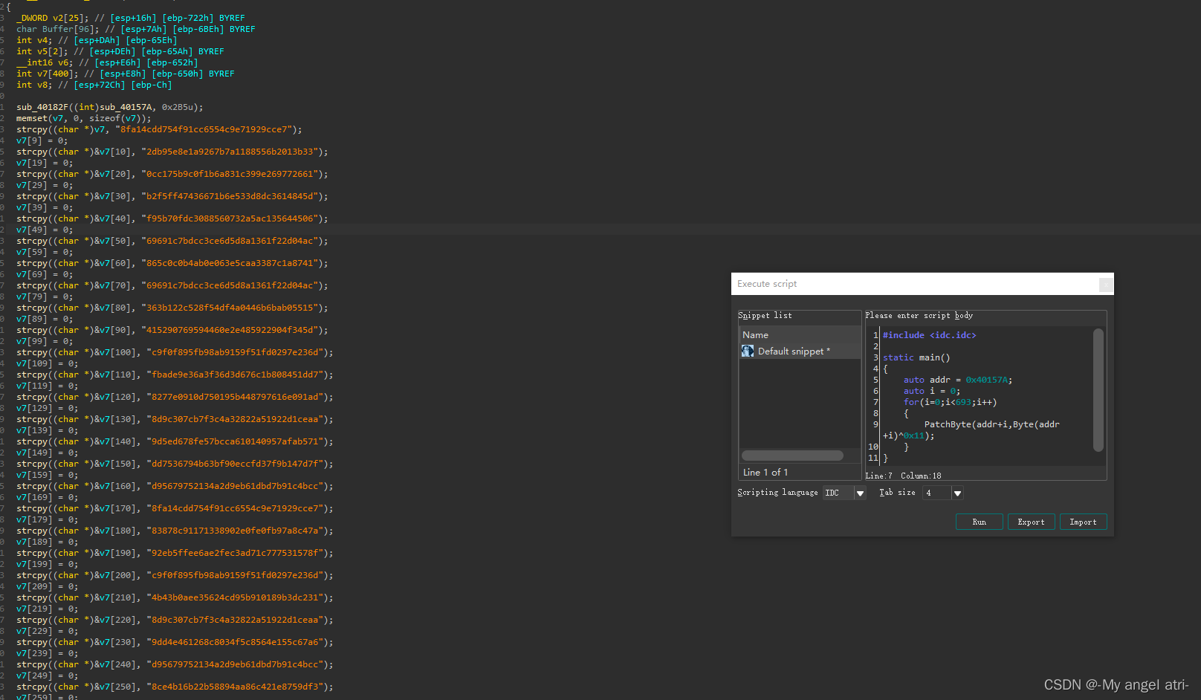This screenshot has height=700, width=1201.
Task: Click the strcpy line for &v7[20]
Action: pos(172,174)
